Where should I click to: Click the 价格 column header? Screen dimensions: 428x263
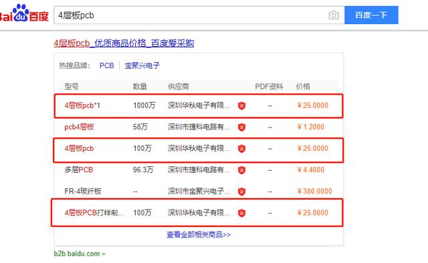(x=303, y=87)
